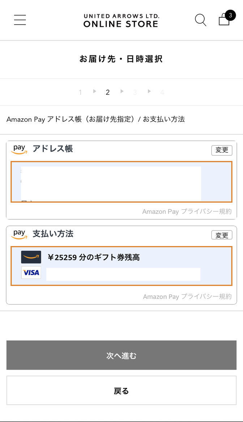
Task: Open 変更 to change the payment method
Action: coord(222,235)
